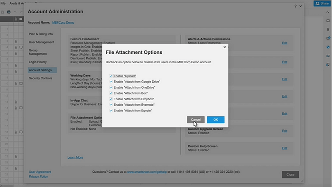Open the attachments paperclip in right sidebar

coord(328,30)
